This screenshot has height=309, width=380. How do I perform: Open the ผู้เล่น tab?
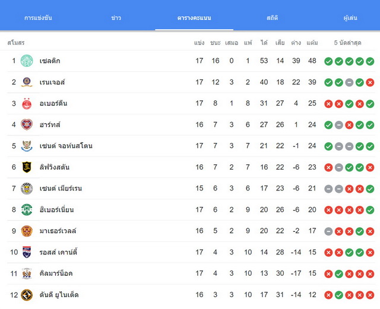tap(350, 18)
